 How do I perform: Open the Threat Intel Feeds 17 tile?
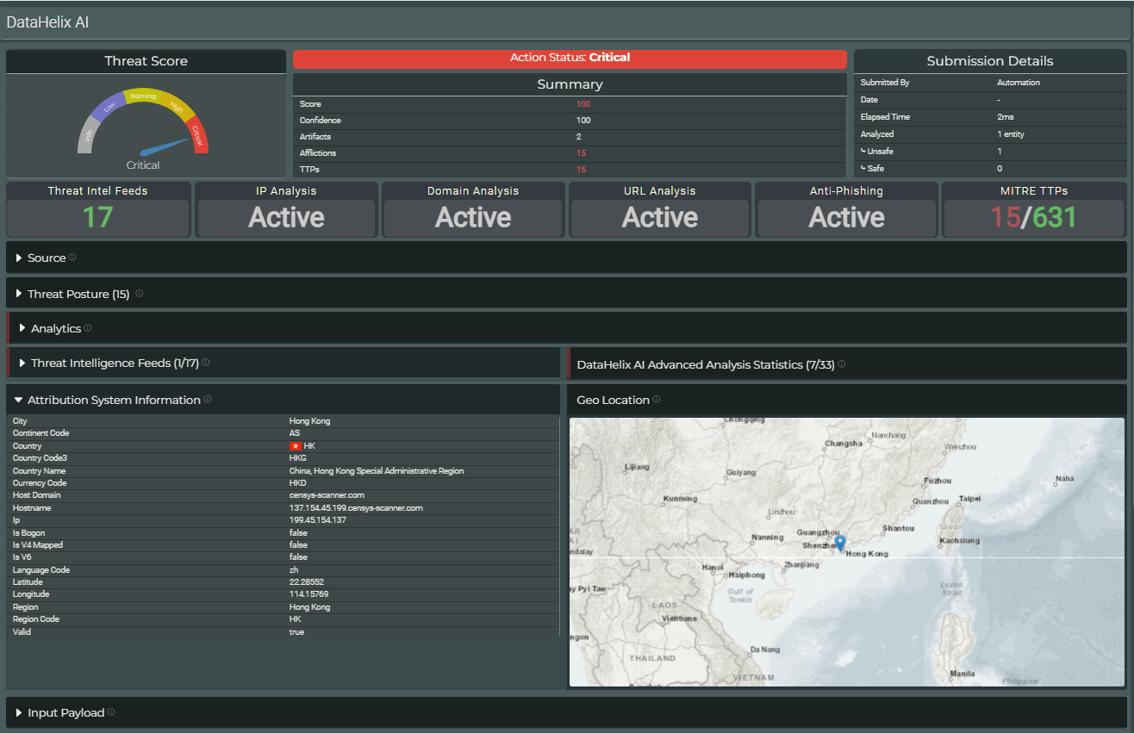point(98,209)
